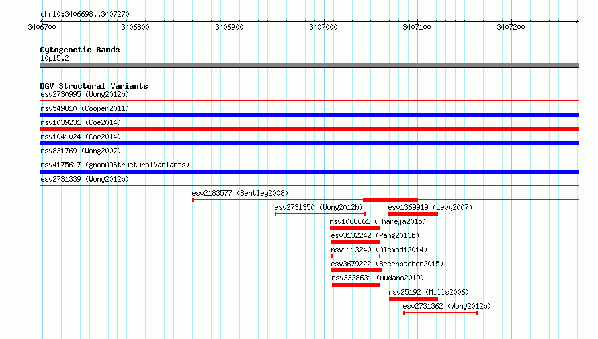Select the thin red line of esv2730995
Image resolution: width=598 pixels, height=339 pixels.
tap(309, 101)
